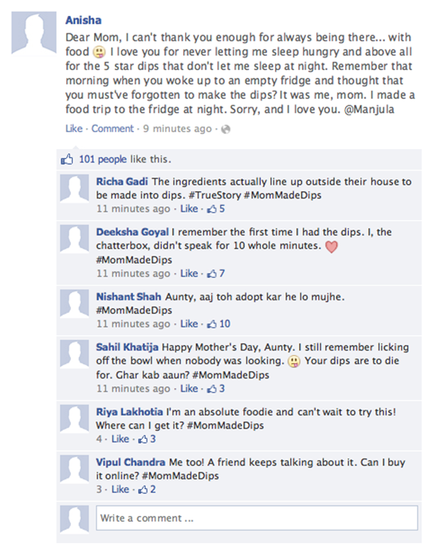Open Riya Lakhotia's profile name link
The height and width of the screenshot is (560, 444).
pyautogui.click(x=129, y=412)
